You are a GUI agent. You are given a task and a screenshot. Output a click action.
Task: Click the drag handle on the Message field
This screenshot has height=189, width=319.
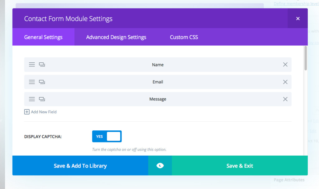[32, 99]
